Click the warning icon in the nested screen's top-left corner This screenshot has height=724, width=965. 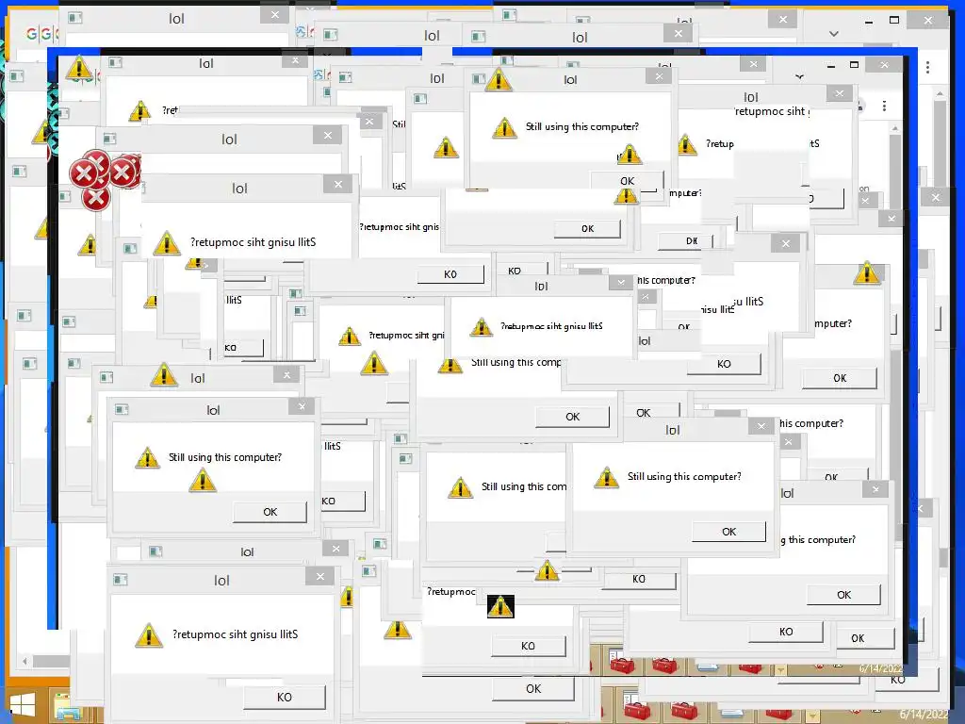[x=79, y=68]
